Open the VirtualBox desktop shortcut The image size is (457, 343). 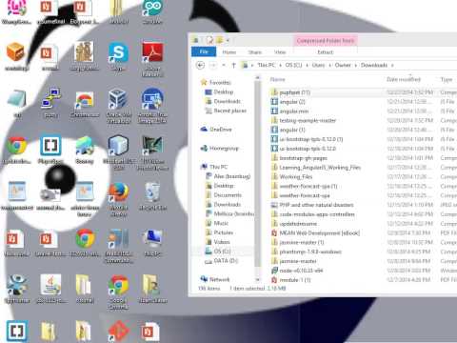coord(118,106)
